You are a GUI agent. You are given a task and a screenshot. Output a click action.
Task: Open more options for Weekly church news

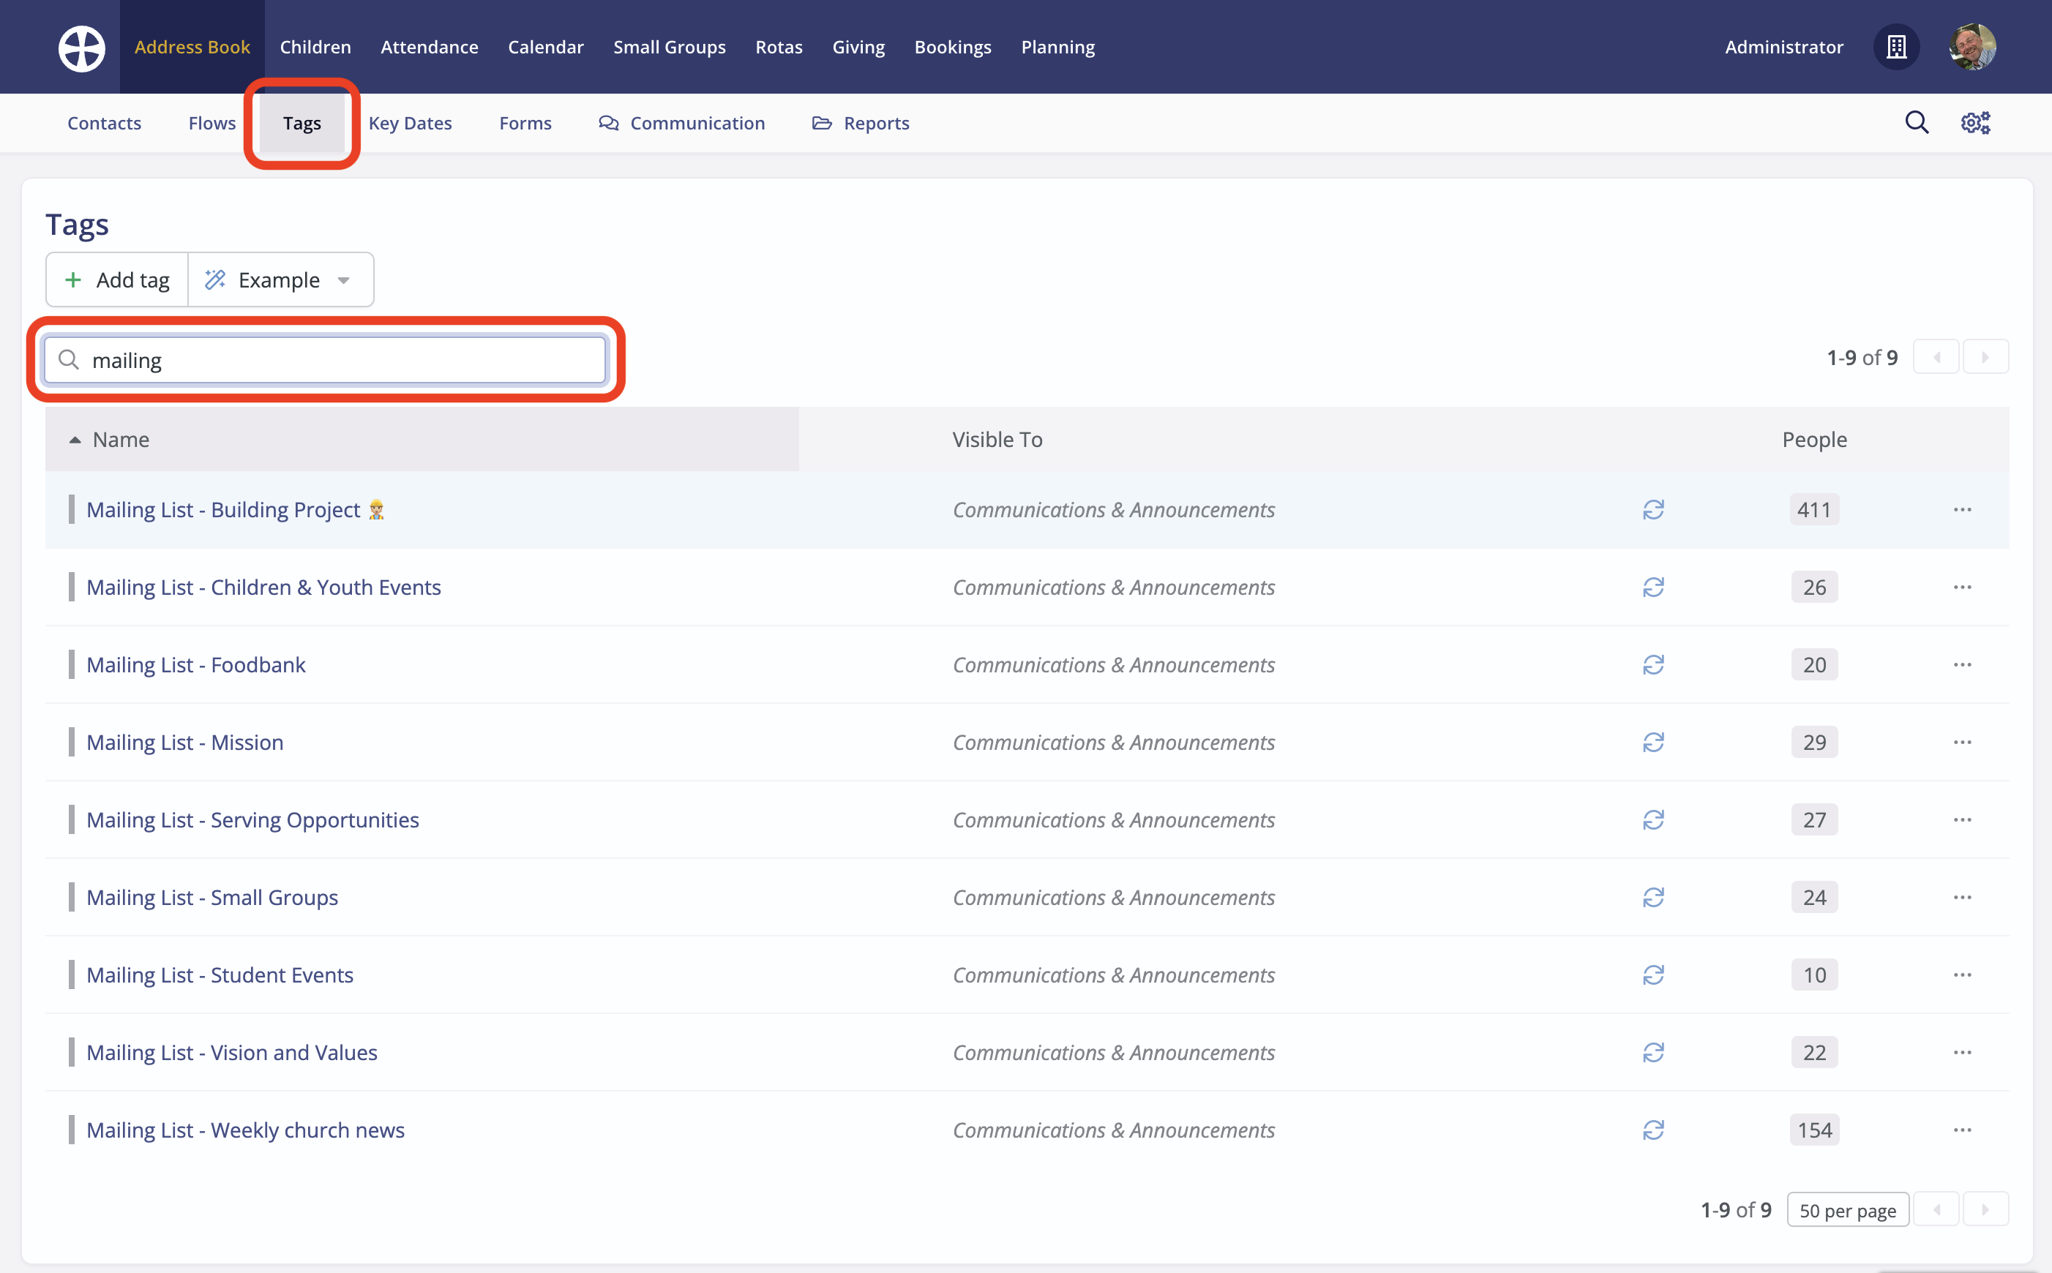click(1962, 1130)
